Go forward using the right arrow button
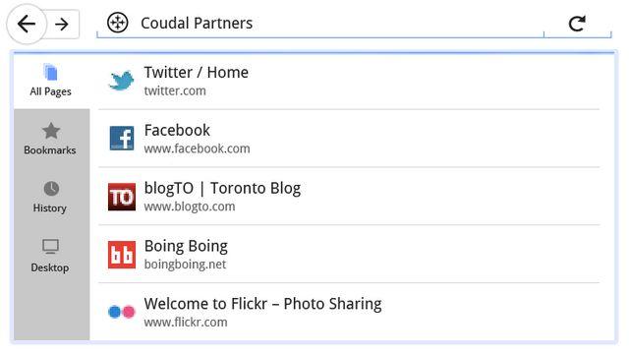Viewport: 629px width, 355px height. tap(62, 25)
